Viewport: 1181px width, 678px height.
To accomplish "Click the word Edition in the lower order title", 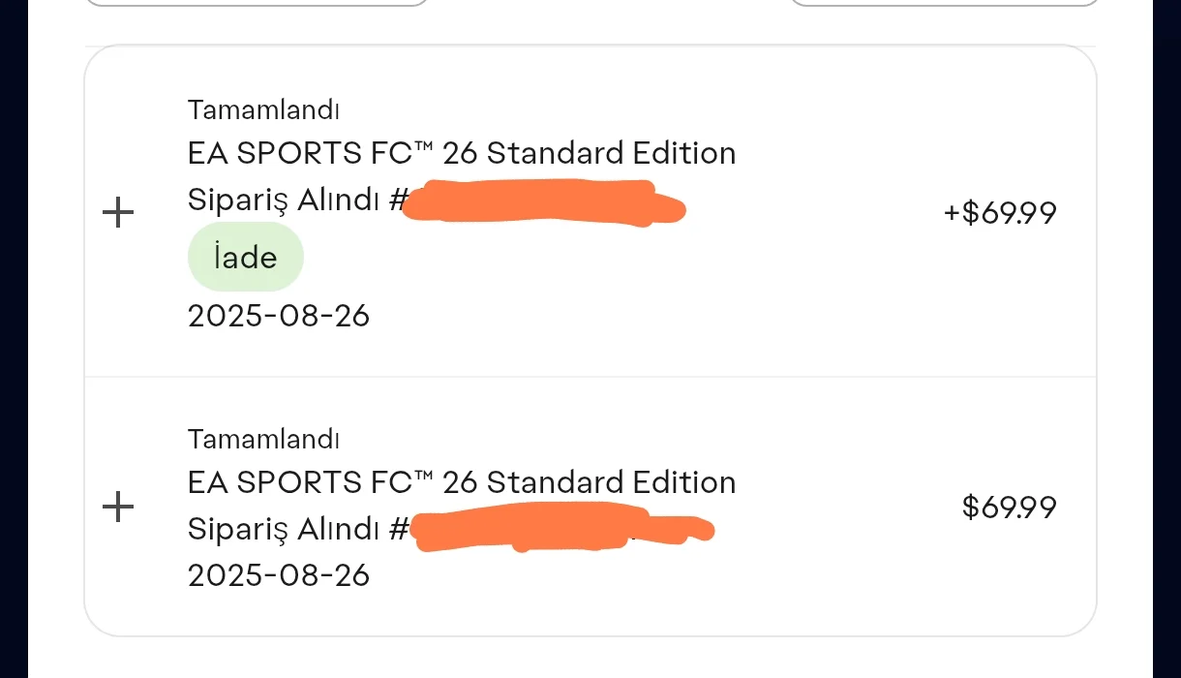I will pos(683,482).
